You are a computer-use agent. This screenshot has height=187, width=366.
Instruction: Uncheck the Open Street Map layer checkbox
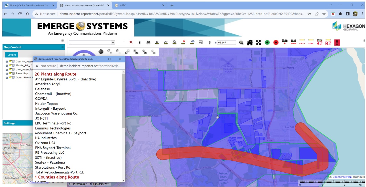tap(14, 78)
